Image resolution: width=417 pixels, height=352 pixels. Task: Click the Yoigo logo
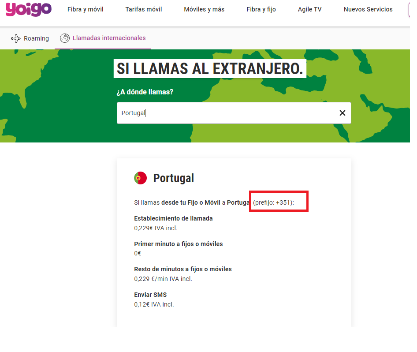29,9
